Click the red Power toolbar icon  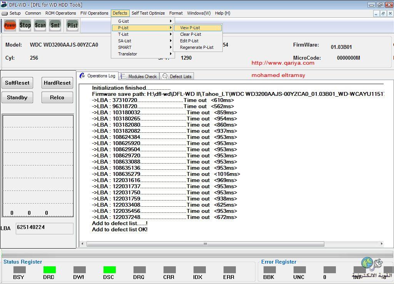10,25
